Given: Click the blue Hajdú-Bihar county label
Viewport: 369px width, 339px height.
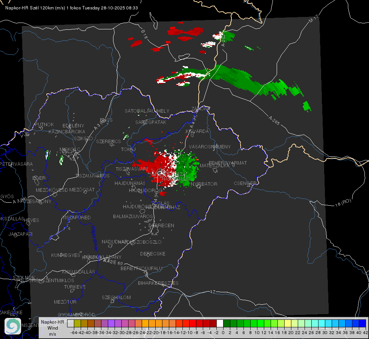Looking at the screenshot, I should [x=94, y=238].
